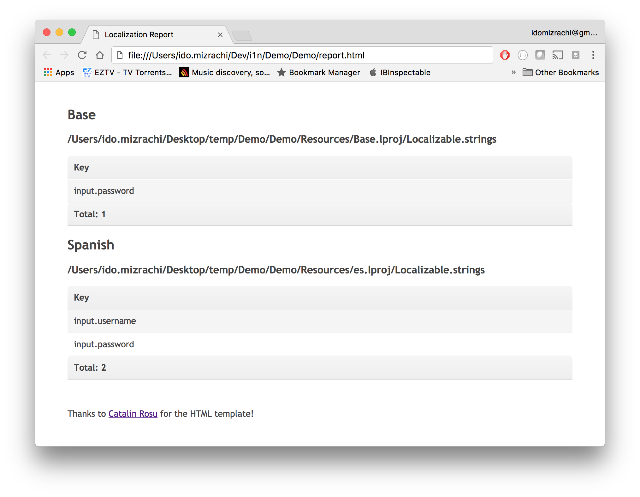Click the circular braces extension icon
The image size is (640, 497).
(523, 55)
